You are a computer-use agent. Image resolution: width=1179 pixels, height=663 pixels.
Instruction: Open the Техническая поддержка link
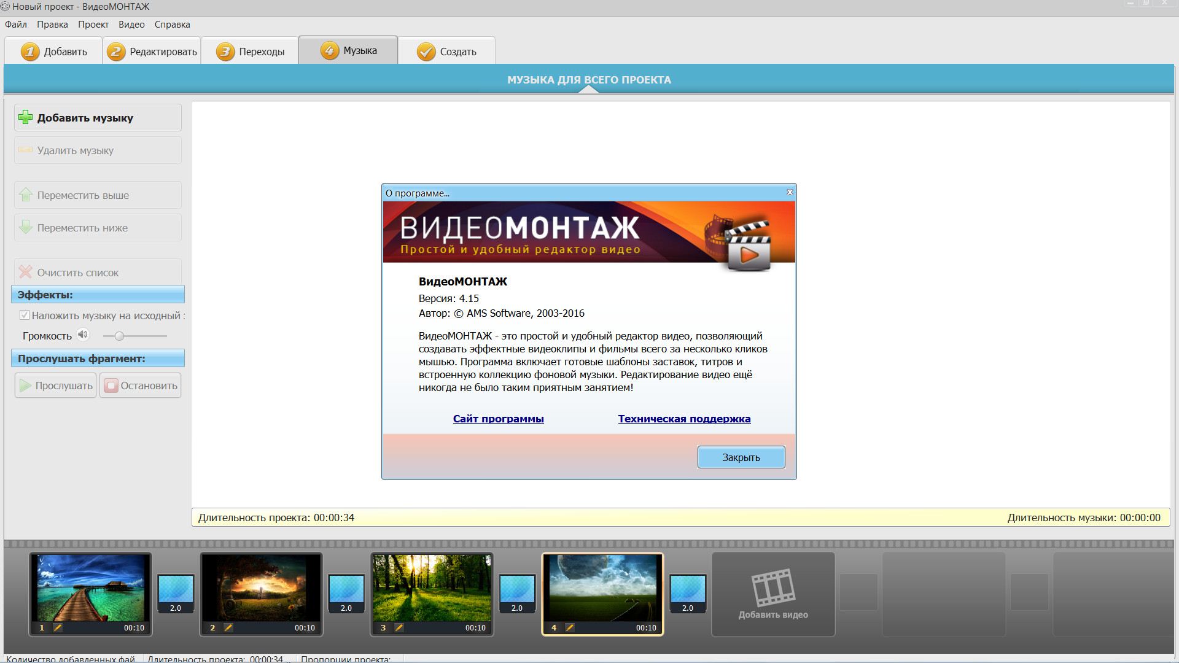tap(684, 419)
